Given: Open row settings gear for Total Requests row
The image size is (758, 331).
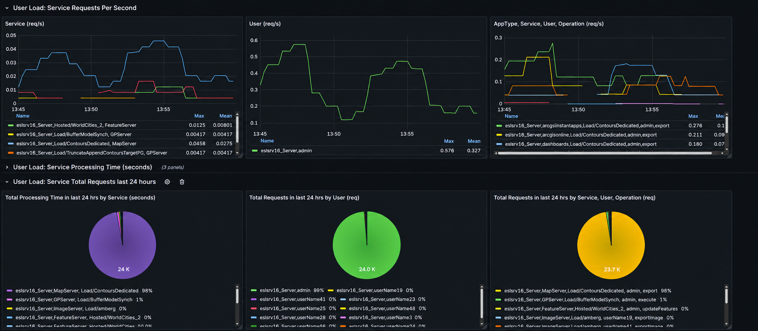Looking at the screenshot, I should pos(167,182).
